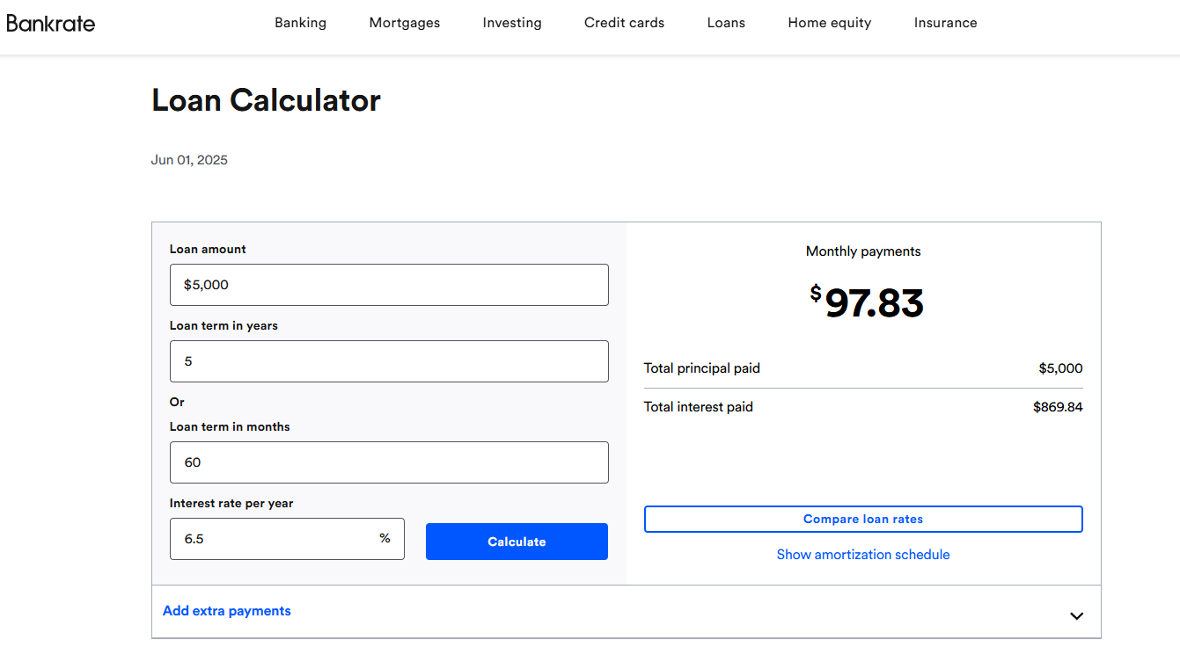Click the Bankrate logo
This screenshot has height=662, width=1180.
click(51, 23)
